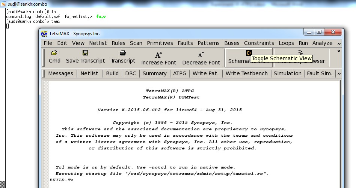Click fa_netlist.v filename in terminal
356x188 pixels.
click(x=78, y=16)
